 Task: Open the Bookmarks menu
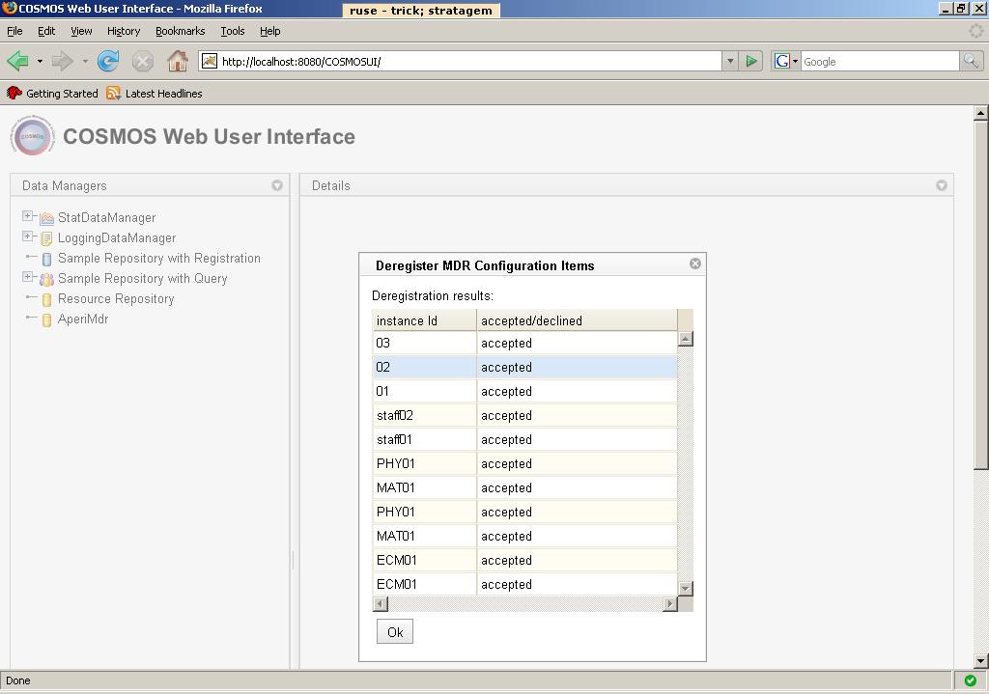pos(181,31)
